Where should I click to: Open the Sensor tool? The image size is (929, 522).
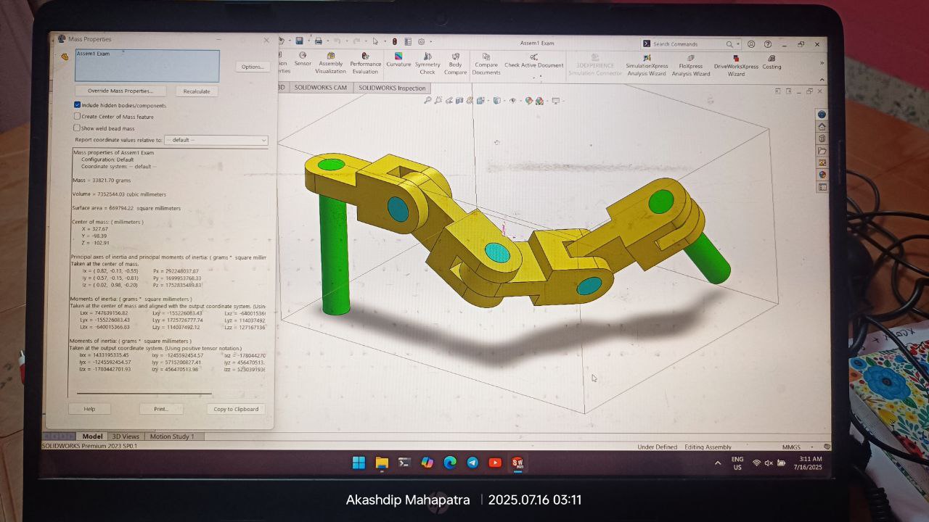[303, 59]
